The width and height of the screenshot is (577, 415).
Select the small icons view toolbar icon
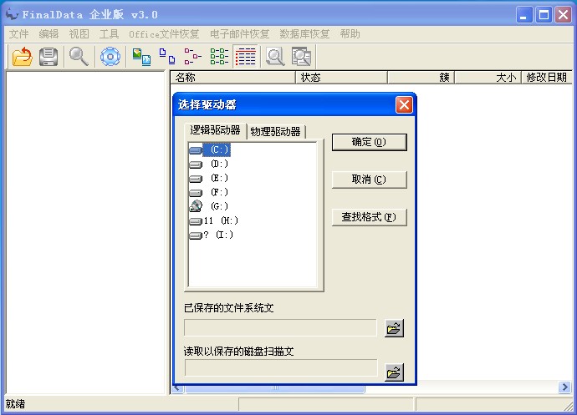(192, 57)
